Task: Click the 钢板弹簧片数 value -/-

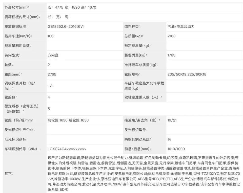Action: click(x=51, y=86)
